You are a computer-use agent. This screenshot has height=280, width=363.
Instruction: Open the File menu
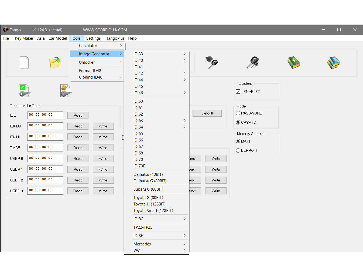click(6, 38)
